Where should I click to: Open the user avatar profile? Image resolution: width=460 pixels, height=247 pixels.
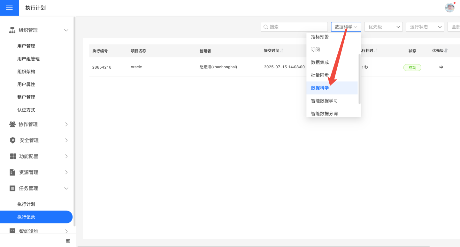(449, 8)
